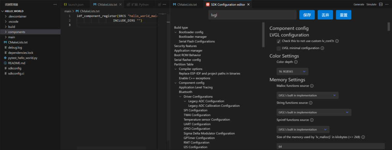Viewport: 392px width, 150px height.
Task: Open the Color depth 16: RGB565 dropdown
Action: pyautogui.click(x=292, y=71)
